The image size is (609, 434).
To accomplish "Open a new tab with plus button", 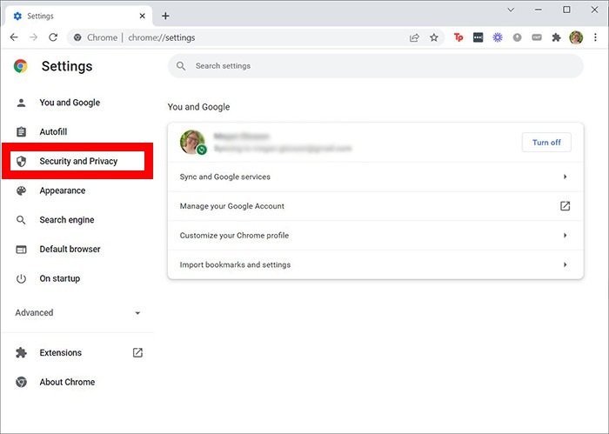I will (x=165, y=16).
